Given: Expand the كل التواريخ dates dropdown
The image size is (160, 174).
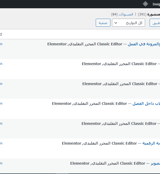Looking at the screenshot, I should point(128,23).
